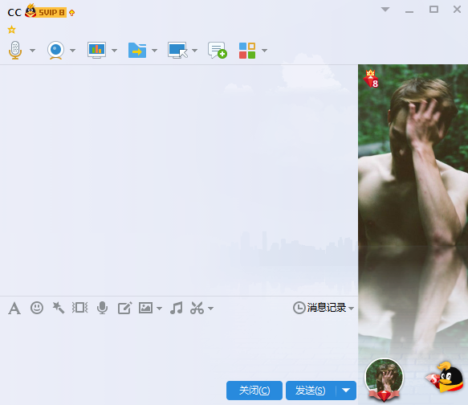Click the message text input area
This screenshot has width=468, height=405.
tap(179, 348)
